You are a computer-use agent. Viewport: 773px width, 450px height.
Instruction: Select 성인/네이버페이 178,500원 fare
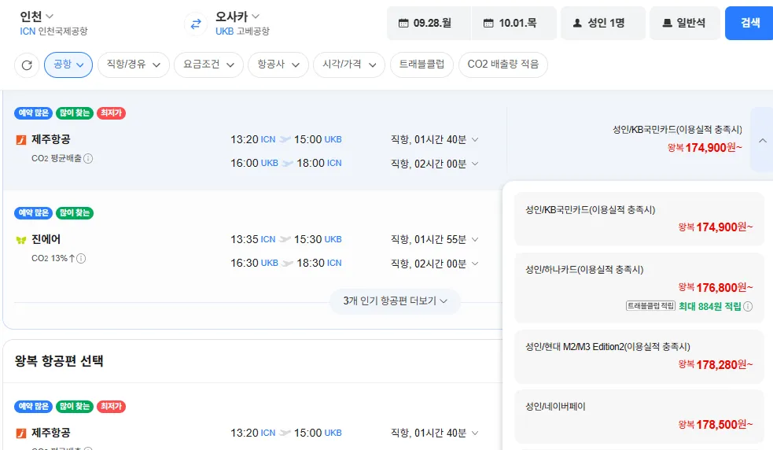(639, 416)
